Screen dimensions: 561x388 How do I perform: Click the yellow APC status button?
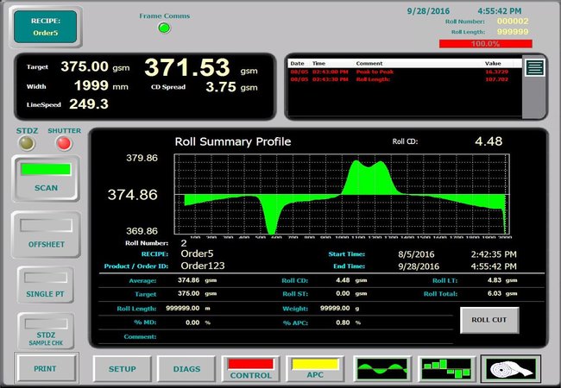click(315, 369)
